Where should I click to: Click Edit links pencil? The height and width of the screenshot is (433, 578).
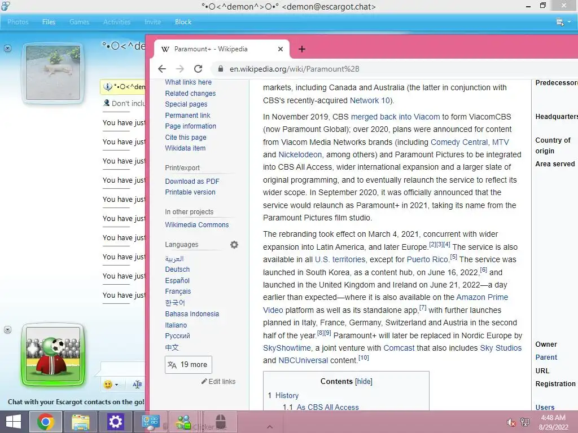click(x=218, y=382)
